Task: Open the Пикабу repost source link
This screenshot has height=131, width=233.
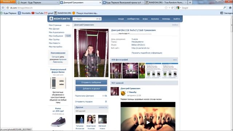Action: pos(133,92)
